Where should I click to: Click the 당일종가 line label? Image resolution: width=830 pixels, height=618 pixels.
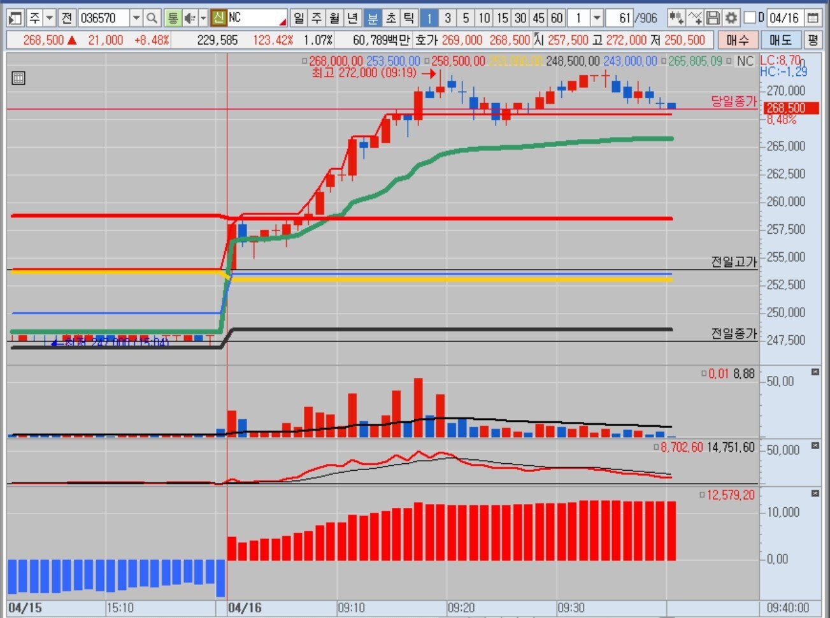coord(734,101)
